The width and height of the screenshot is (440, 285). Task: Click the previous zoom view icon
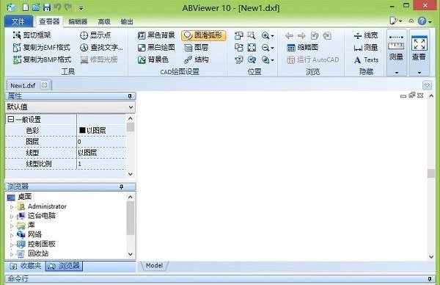[252, 59]
